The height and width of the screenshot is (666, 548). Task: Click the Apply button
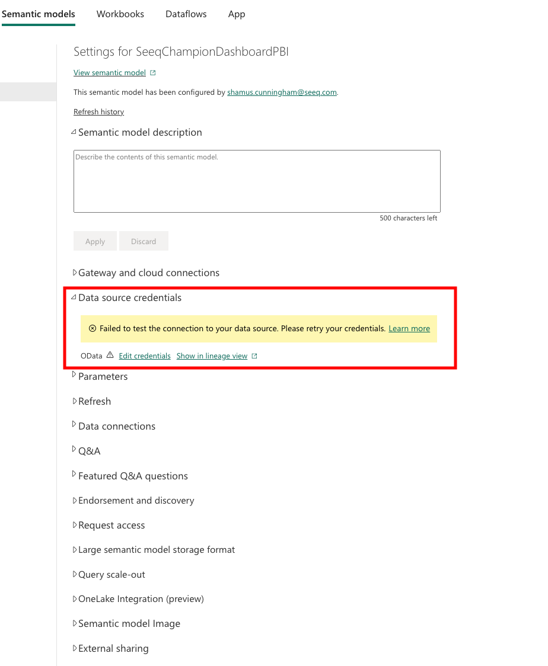click(95, 241)
